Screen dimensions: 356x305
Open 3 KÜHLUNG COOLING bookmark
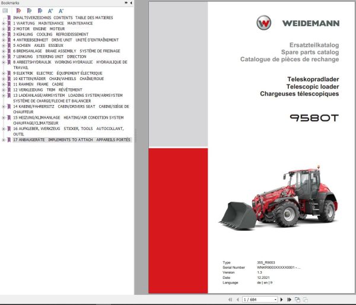(50, 34)
